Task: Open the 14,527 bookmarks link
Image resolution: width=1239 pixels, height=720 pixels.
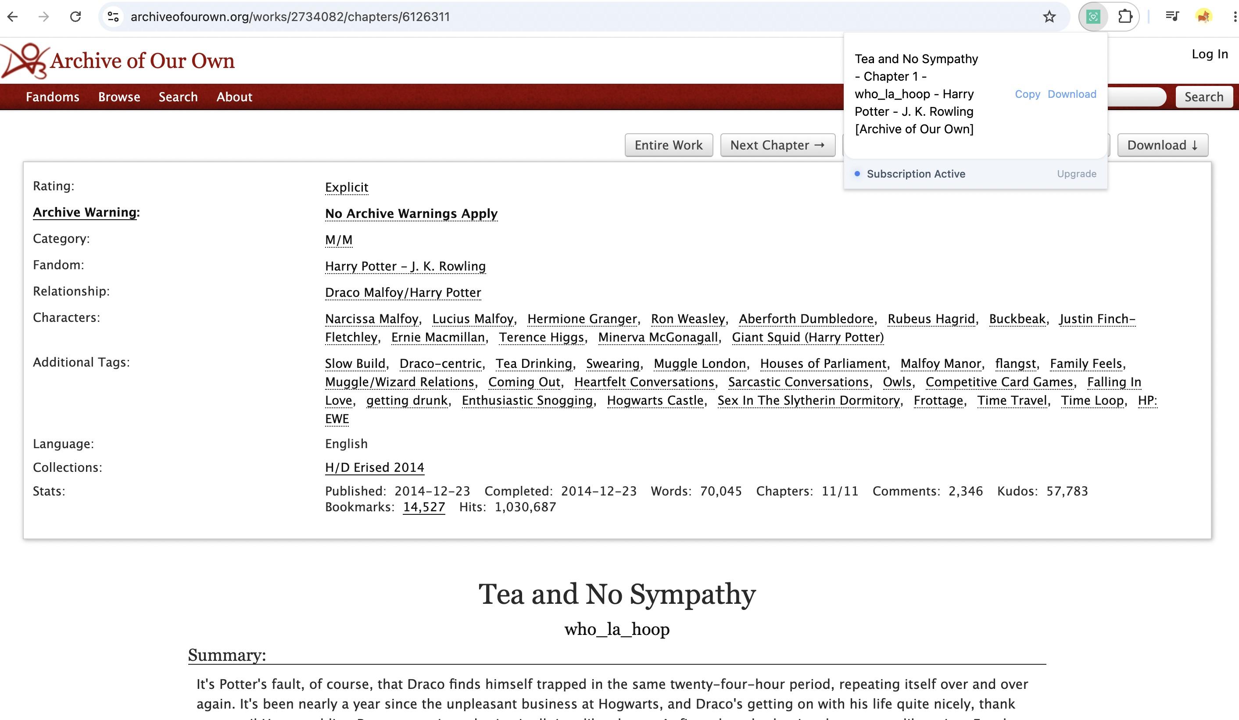Action: [x=424, y=507]
